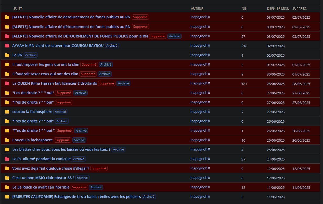Screen dimensions: 323x204
Task: Open topic 'Les blattes chez vous, vous les laissez où vous les tuez ?'
Action: coord(61,149)
